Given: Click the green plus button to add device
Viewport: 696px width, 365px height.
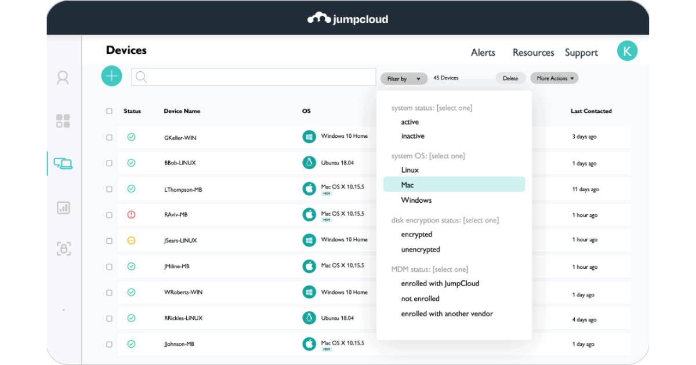Looking at the screenshot, I should coord(111,76).
